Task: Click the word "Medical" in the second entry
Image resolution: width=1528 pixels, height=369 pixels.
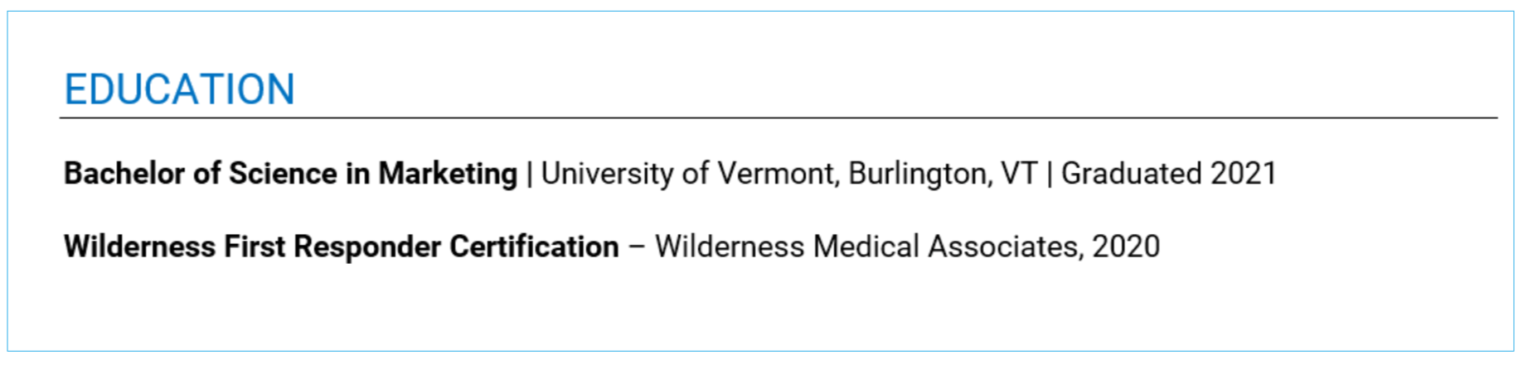Action: click(x=866, y=247)
